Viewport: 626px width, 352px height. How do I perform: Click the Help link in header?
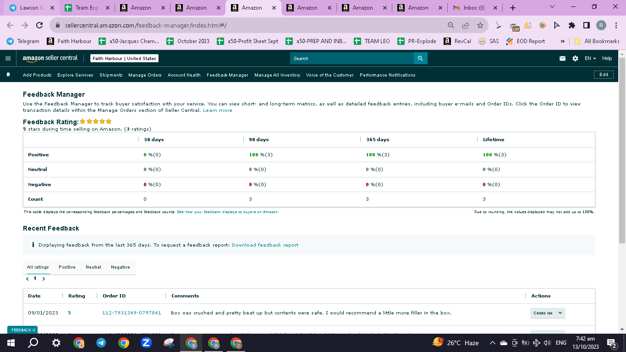coord(607,59)
